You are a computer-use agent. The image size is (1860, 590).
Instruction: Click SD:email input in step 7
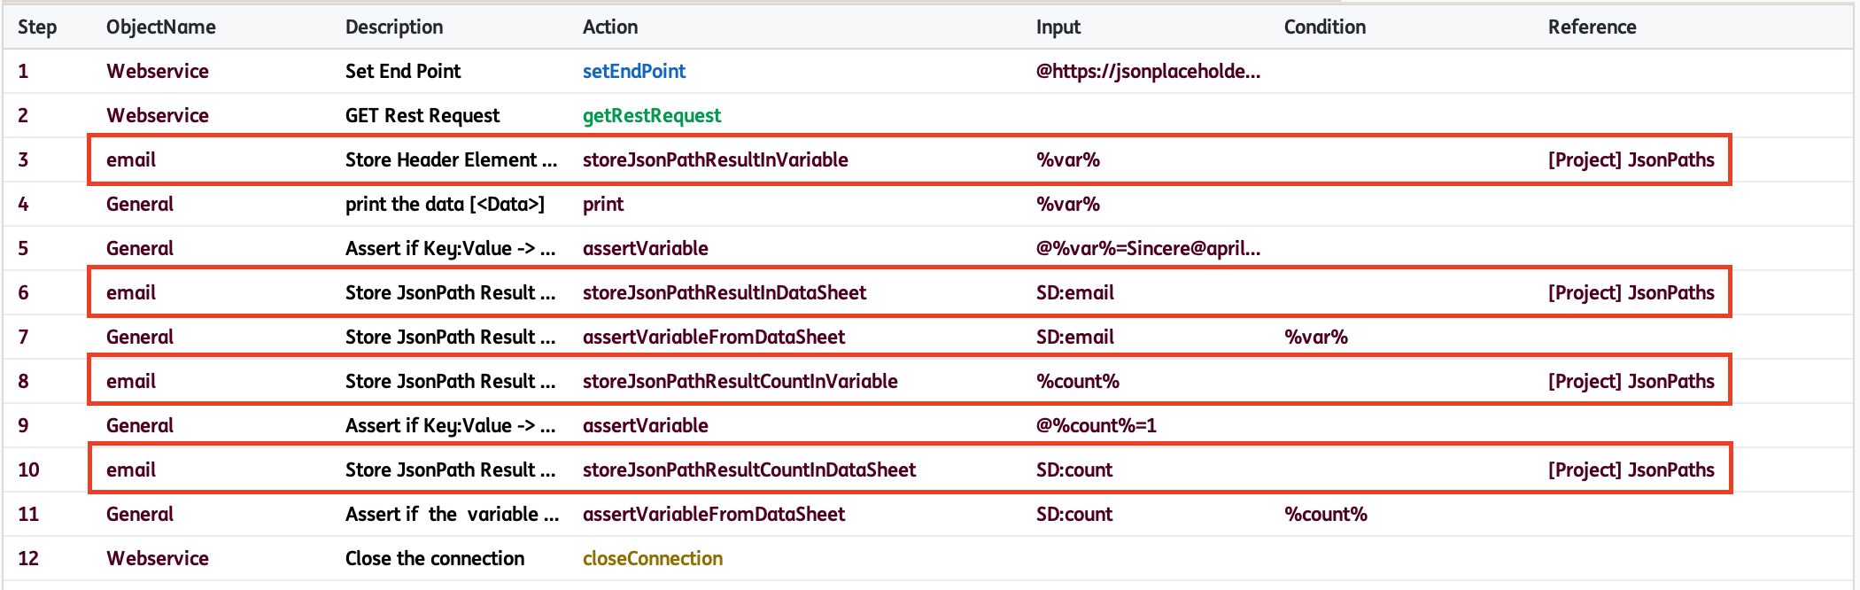pyautogui.click(x=1075, y=337)
